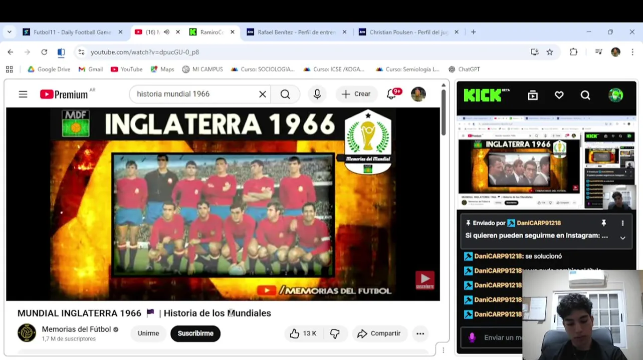Click the Suscribirme button
This screenshot has width=643, height=360.
coord(195,333)
